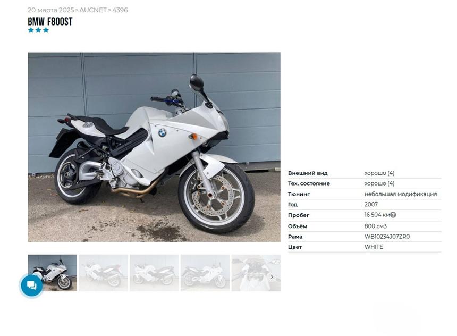
Task: Select the second faded gallery thumbnail
Action: click(x=103, y=273)
